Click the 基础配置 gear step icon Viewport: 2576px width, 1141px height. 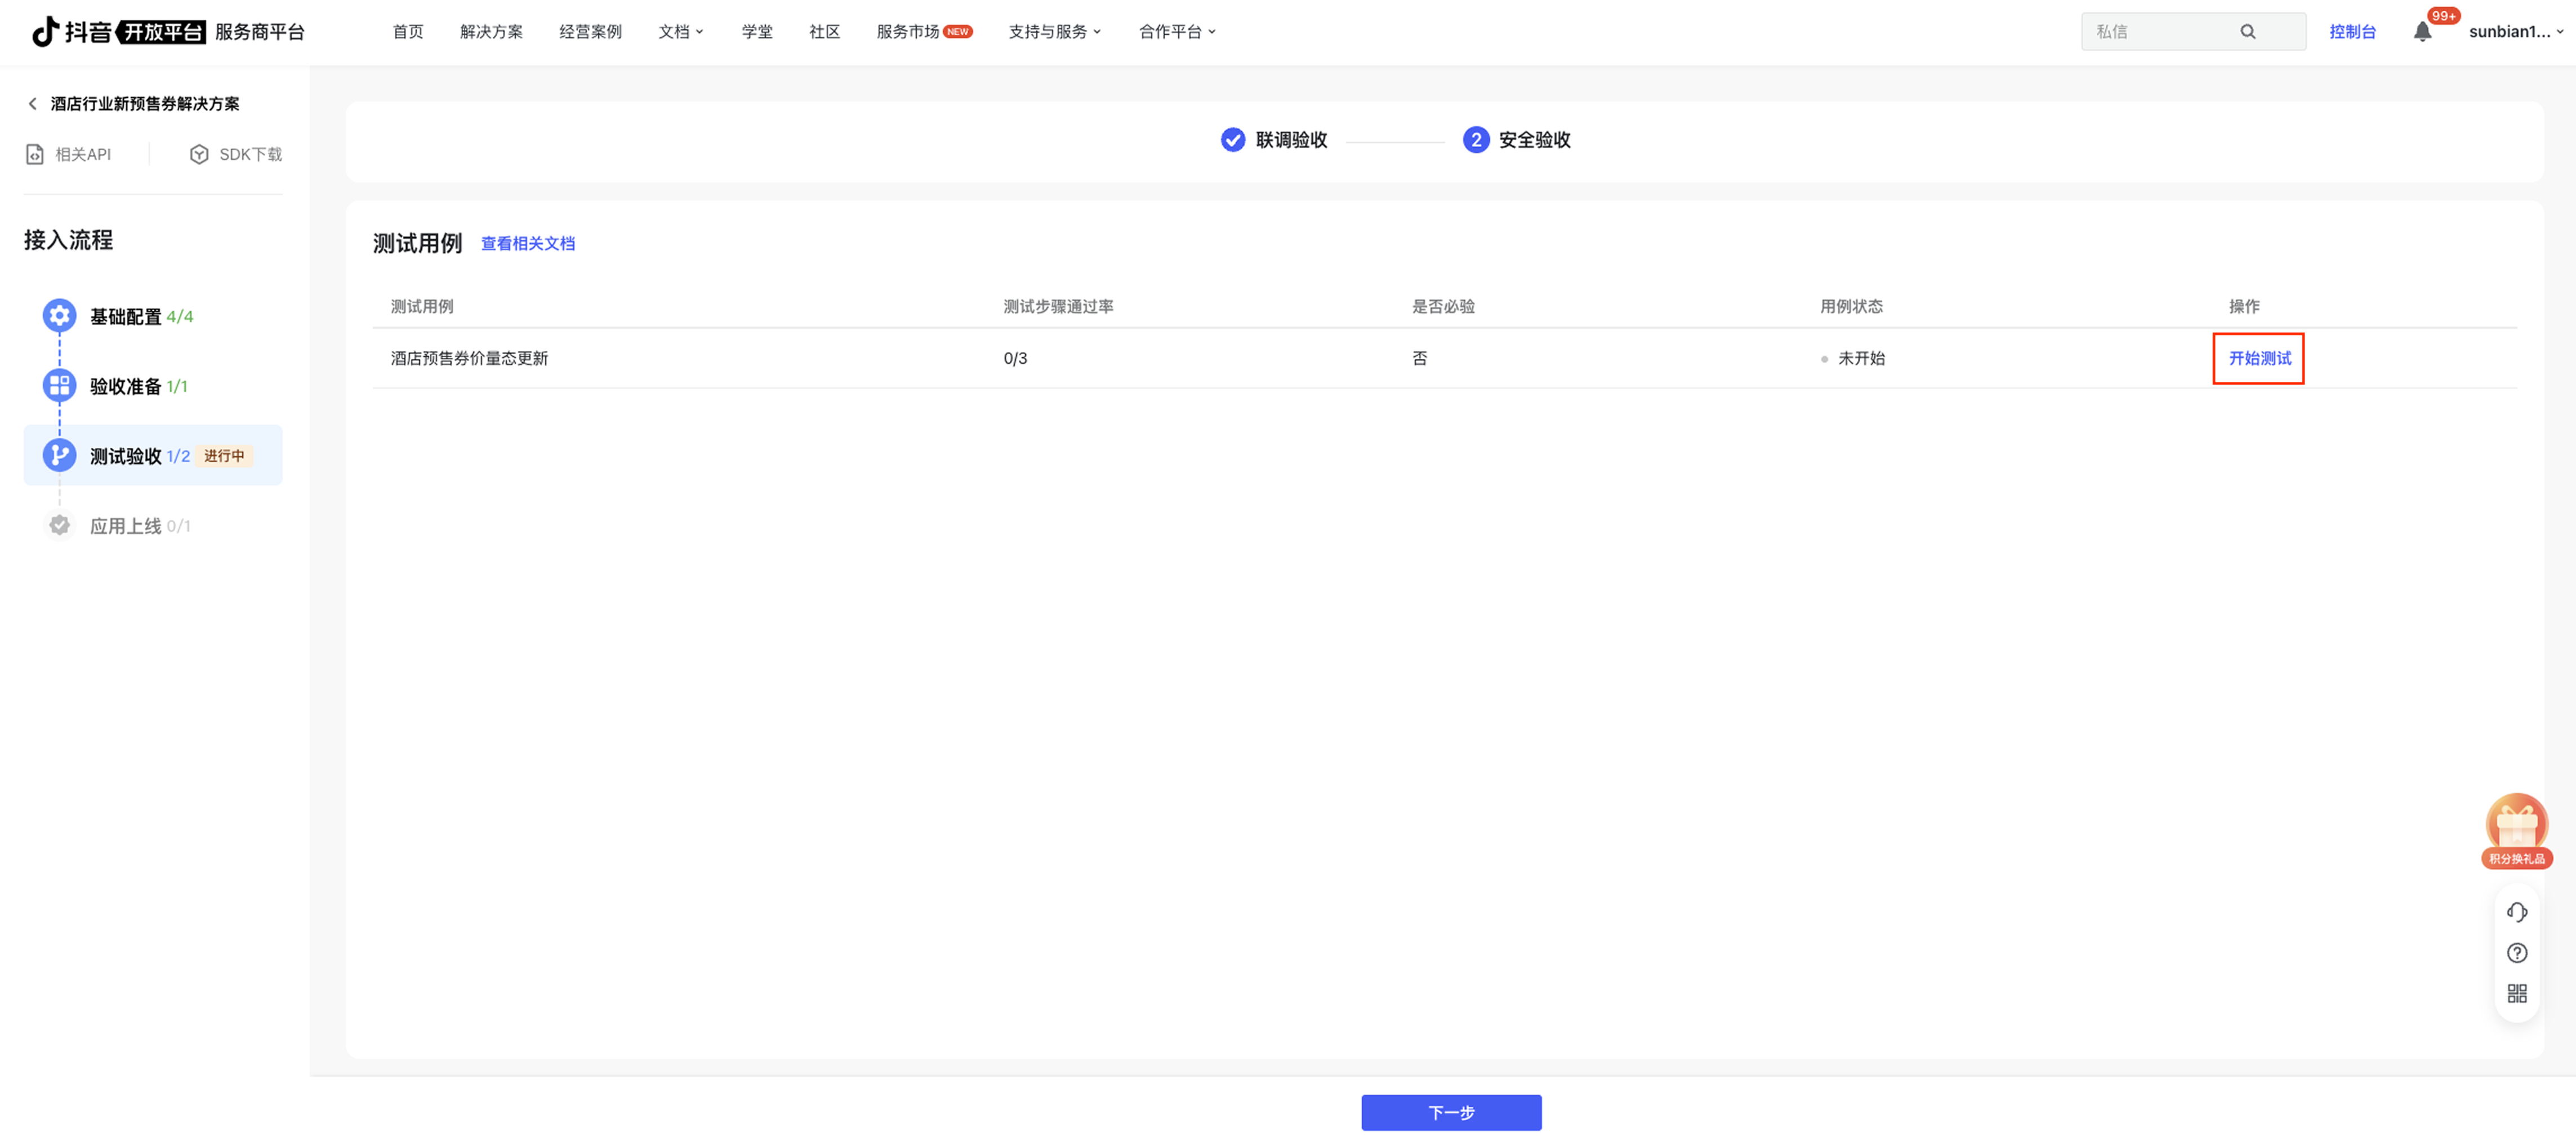click(59, 316)
